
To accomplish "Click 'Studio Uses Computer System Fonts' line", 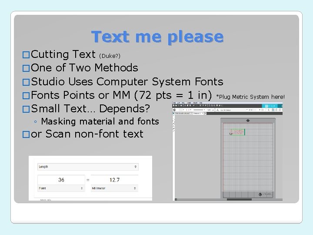I will coord(127,81).
